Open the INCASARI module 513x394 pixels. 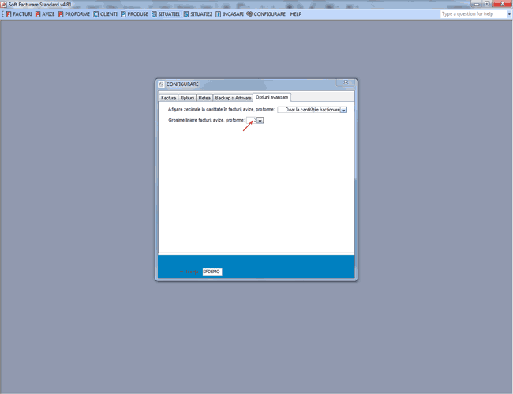pyautogui.click(x=230, y=14)
